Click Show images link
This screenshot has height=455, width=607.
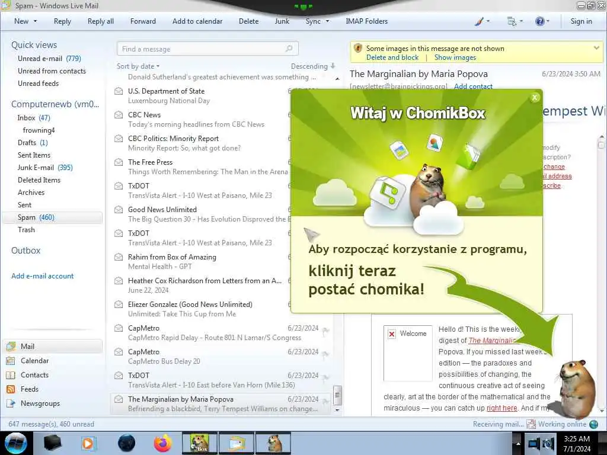click(x=455, y=57)
